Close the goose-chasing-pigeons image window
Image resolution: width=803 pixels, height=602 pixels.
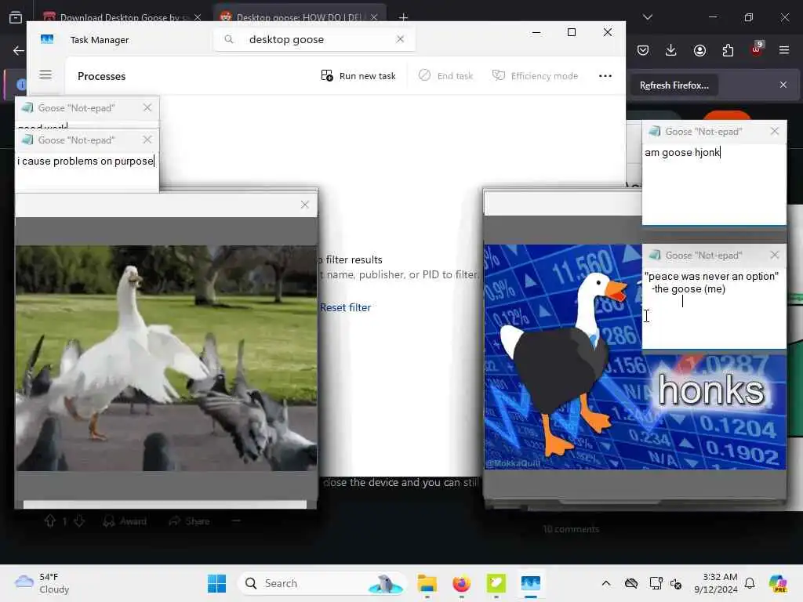click(305, 205)
